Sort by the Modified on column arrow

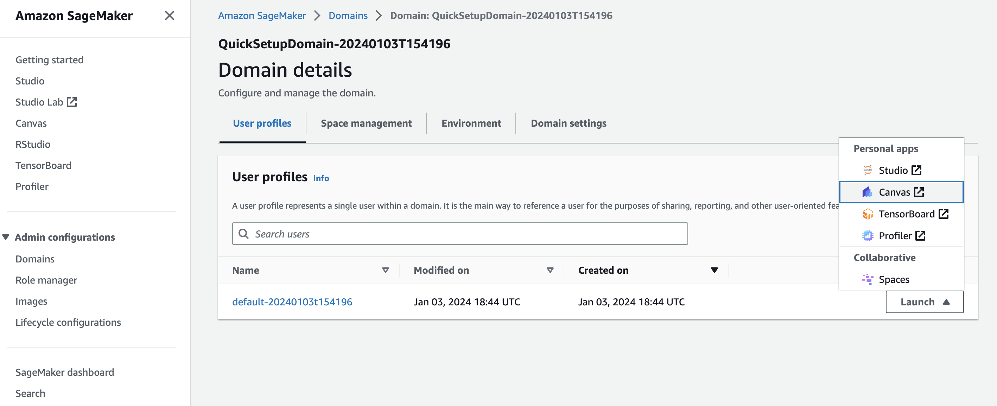550,270
